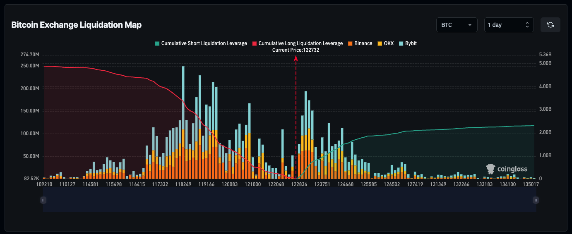Toggle the Bybit legend entry
The height and width of the screenshot is (234, 572).
click(x=408, y=43)
